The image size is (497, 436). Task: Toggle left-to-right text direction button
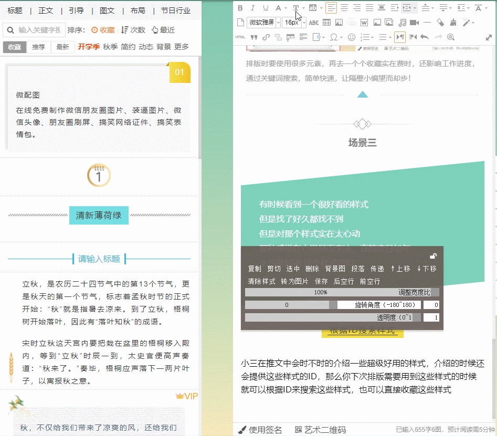point(400,37)
